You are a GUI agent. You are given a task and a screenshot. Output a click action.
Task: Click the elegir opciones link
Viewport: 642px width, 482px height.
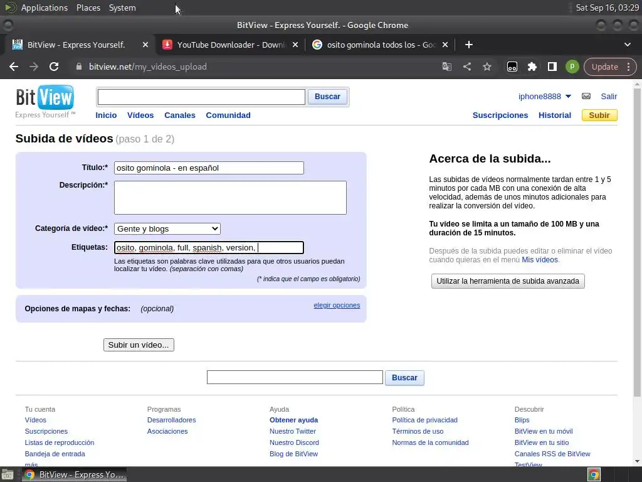pos(337,305)
